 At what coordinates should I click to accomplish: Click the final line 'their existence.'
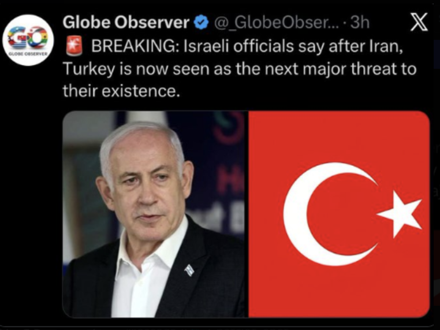click(x=121, y=91)
